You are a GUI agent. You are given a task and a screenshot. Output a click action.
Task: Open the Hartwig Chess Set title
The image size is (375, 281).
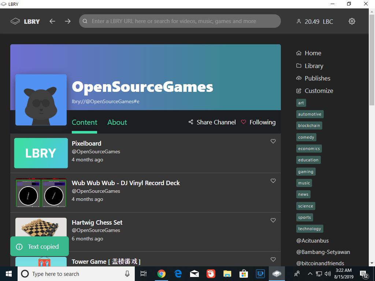click(97, 222)
